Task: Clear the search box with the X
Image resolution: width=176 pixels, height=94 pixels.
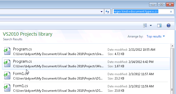Action: pyautogui.click(x=171, y=12)
